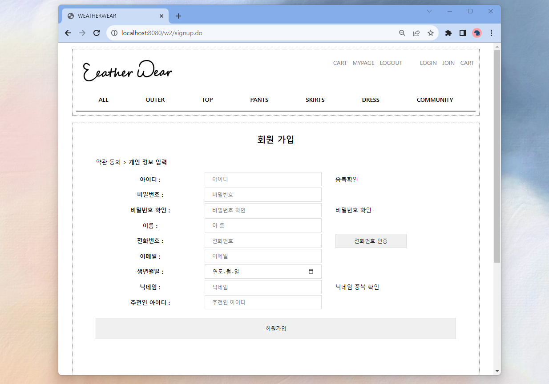Image resolution: width=549 pixels, height=384 pixels.
Task: Click the Weather Wear logo
Action: (128, 71)
